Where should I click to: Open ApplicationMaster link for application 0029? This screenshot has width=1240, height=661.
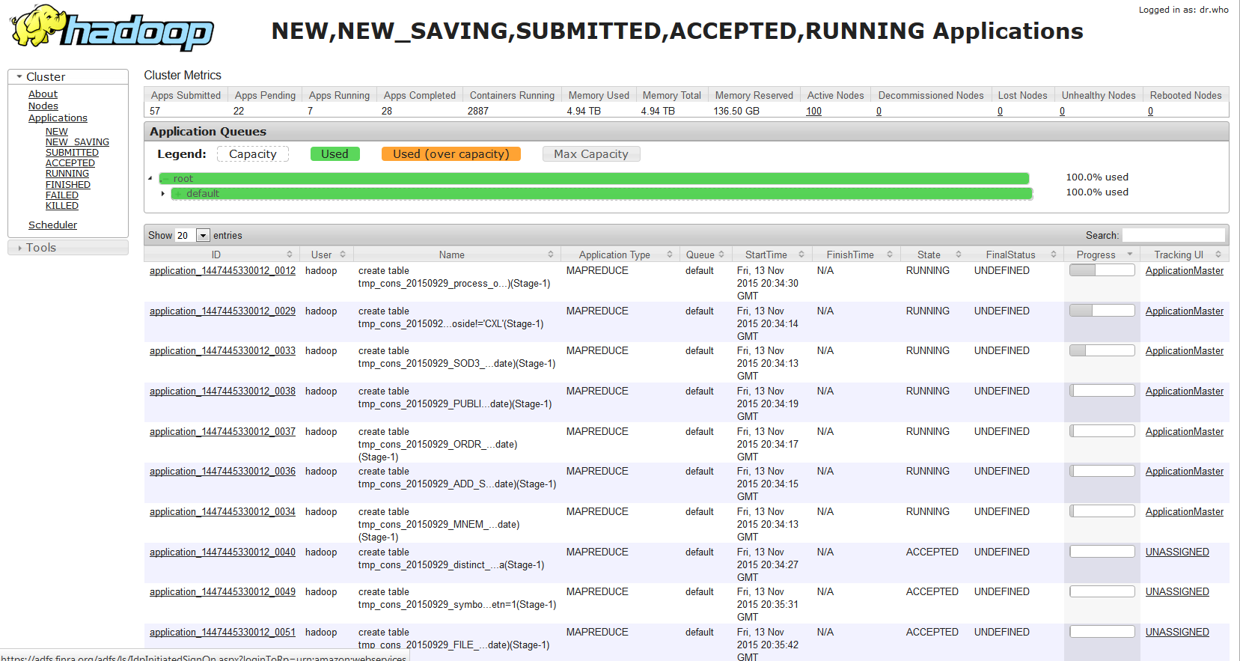[x=1184, y=311]
